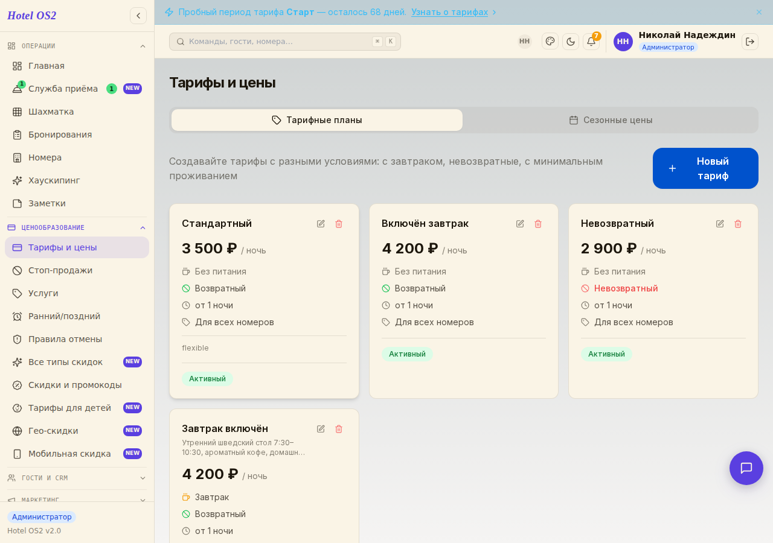Open notifications bell with 7 badge
This screenshot has width=773, height=543.
coord(591,42)
